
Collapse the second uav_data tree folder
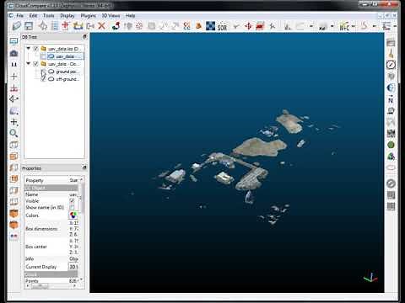pos(29,64)
